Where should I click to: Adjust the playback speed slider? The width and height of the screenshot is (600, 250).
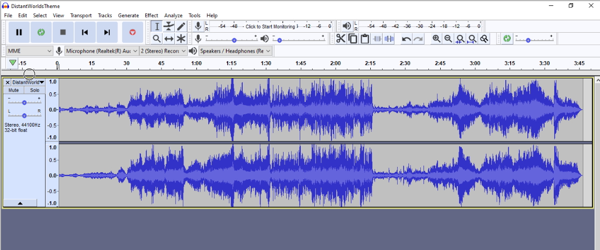point(534,38)
